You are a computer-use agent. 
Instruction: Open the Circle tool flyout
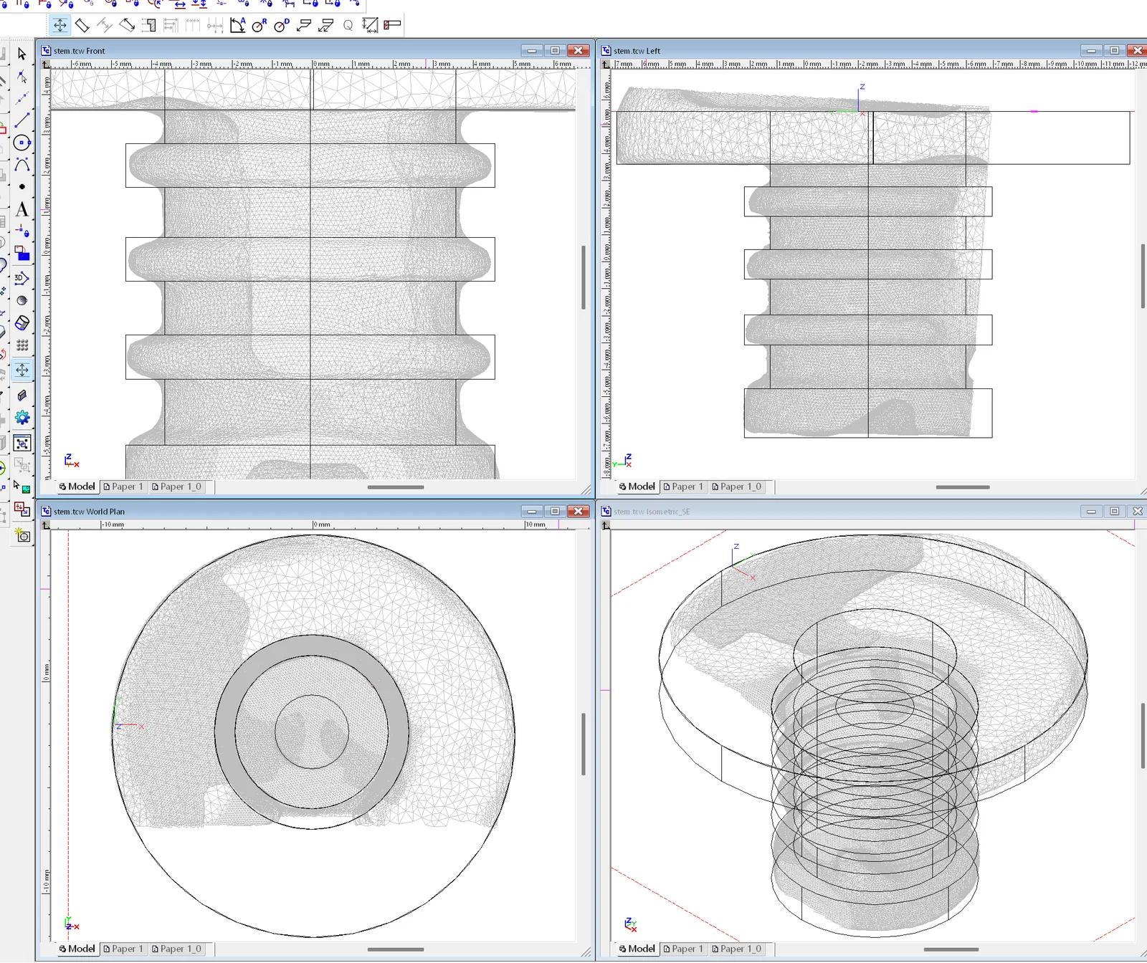[x=22, y=143]
